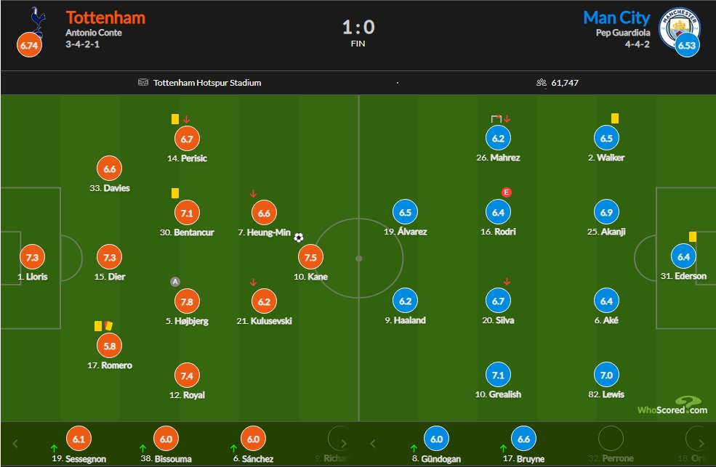Click Haaland's 6.2 rating circle
Image resolution: width=716 pixels, height=467 pixels.
(405, 301)
